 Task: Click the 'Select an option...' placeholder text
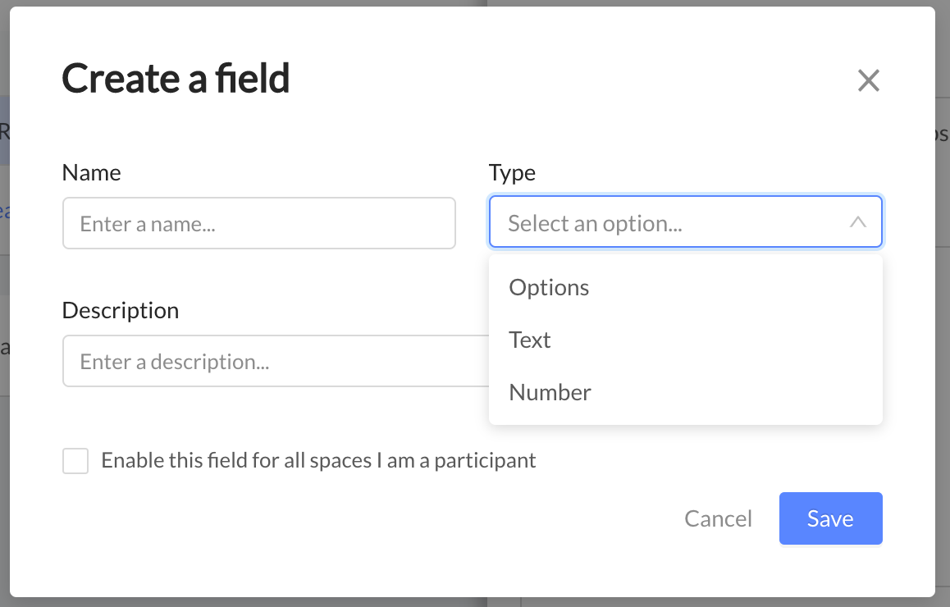pos(595,223)
